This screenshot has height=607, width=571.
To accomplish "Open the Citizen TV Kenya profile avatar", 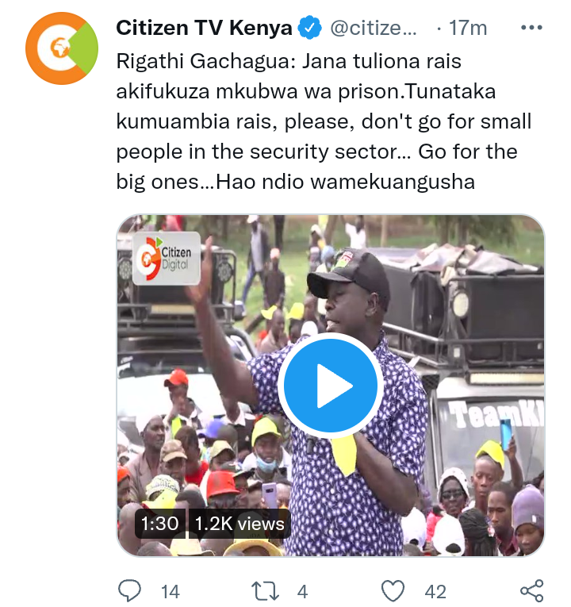I will point(62,48).
